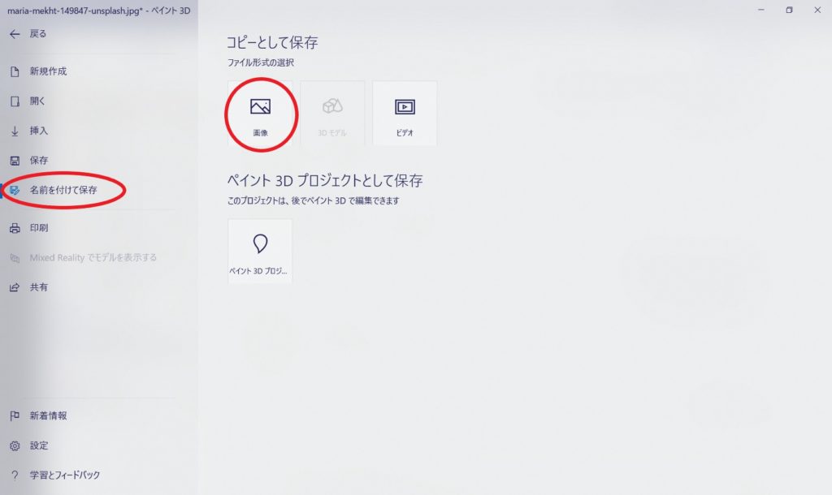Click the ファイル形式の選択 label

point(261,62)
